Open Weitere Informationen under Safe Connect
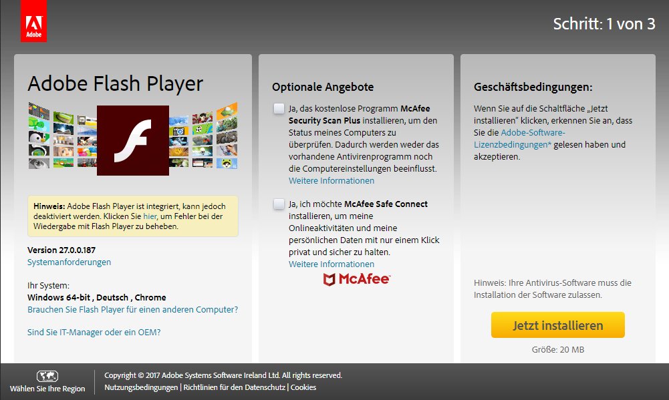This screenshot has height=400, width=669. [x=331, y=264]
